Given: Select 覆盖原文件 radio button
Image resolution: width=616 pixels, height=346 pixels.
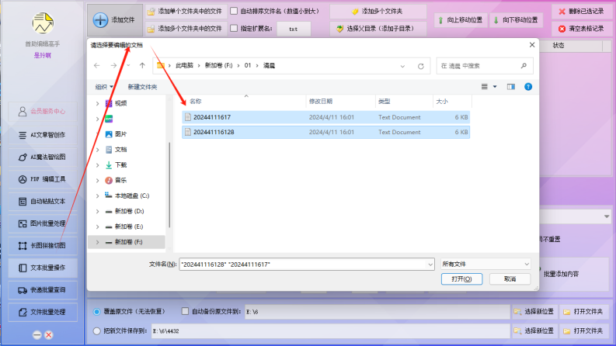Looking at the screenshot, I should pos(96,312).
